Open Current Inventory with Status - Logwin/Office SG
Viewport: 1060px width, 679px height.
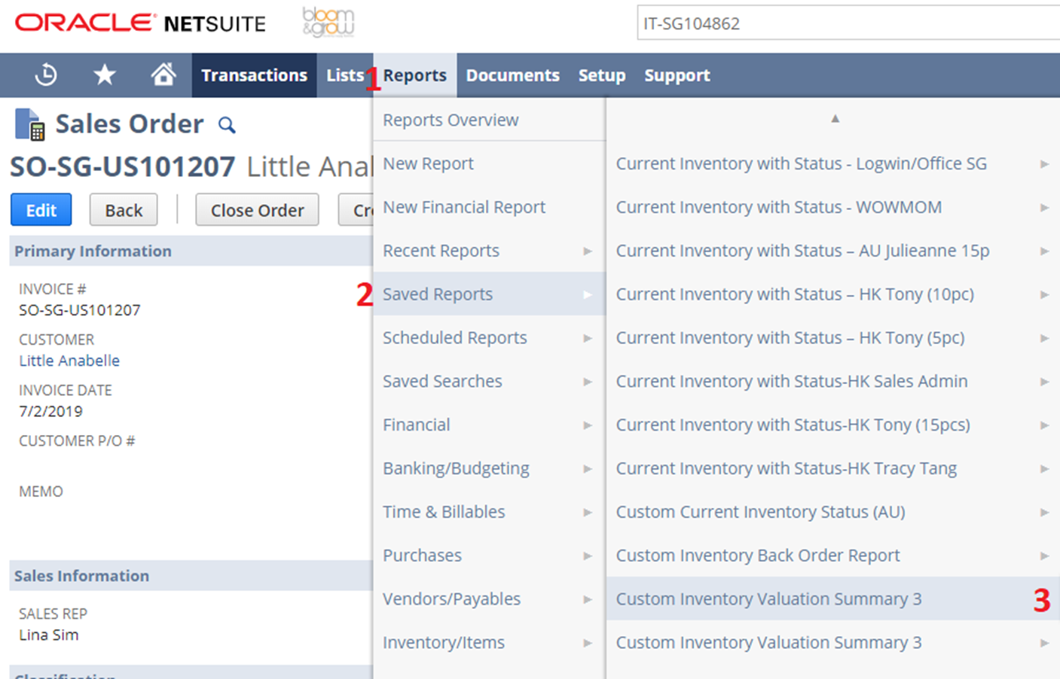click(832, 163)
